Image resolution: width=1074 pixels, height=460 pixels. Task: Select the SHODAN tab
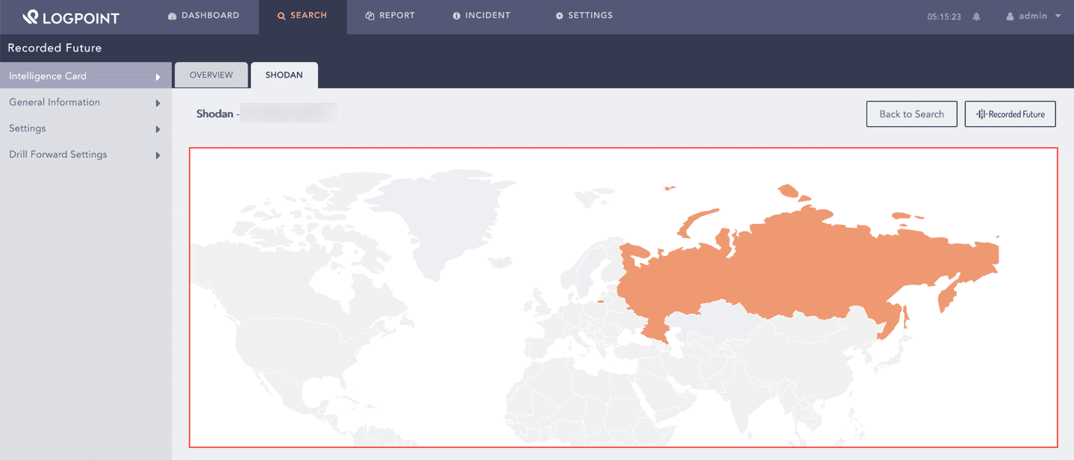pyautogui.click(x=284, y=75)
